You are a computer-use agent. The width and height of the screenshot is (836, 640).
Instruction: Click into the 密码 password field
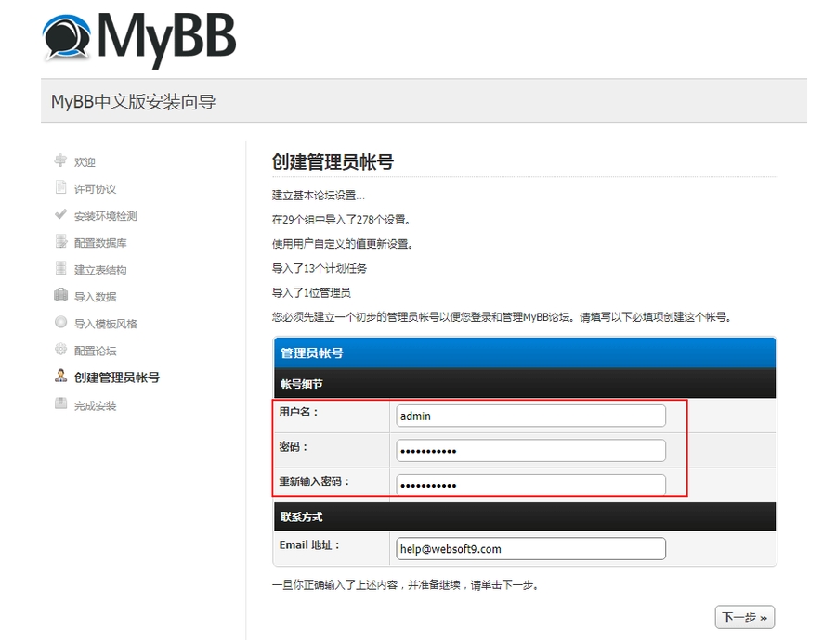tap(530, 451)
